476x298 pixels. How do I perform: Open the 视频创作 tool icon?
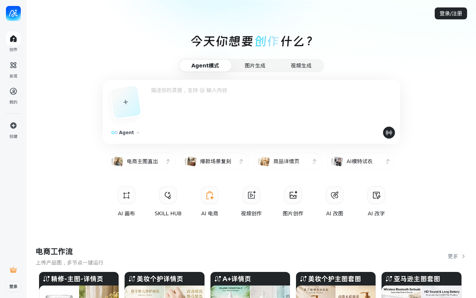pos(251,195)
